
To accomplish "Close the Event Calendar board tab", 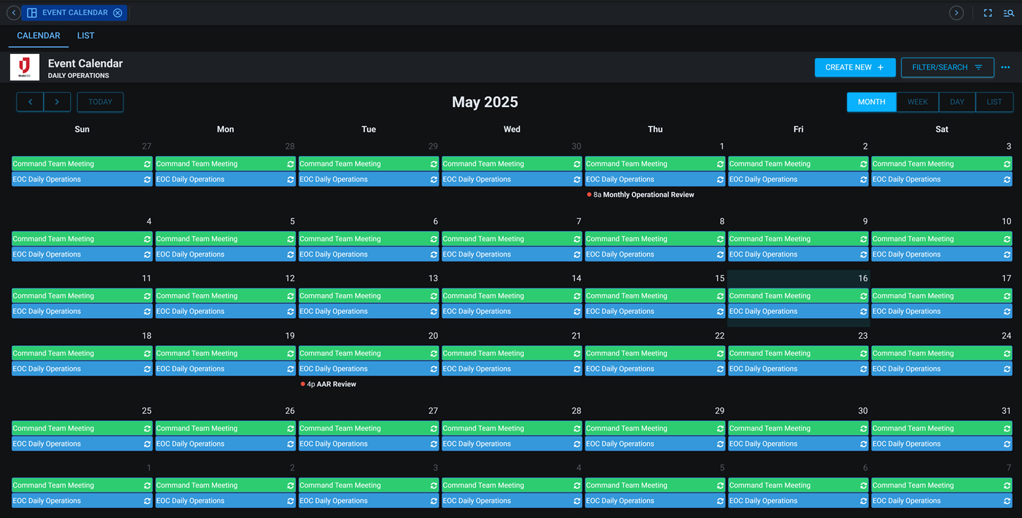I will pyautogui.click(x=118, y=12).
